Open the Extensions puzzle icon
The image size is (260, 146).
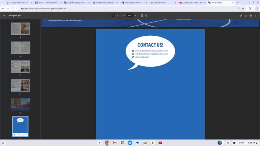(250, 8)
